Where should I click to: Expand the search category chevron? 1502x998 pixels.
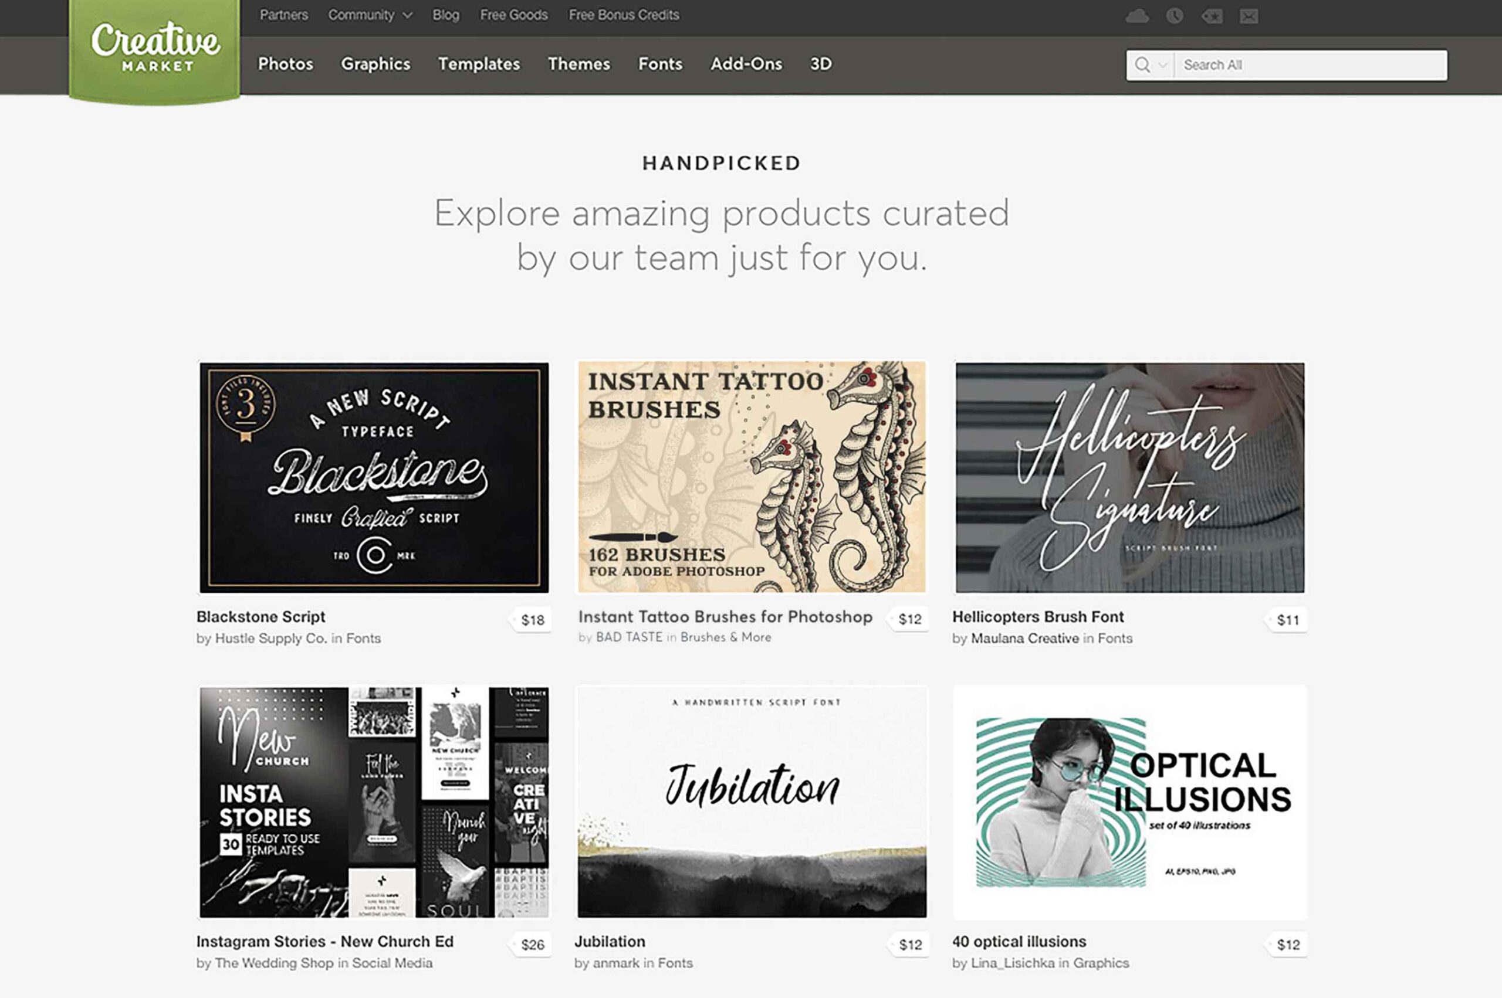point(1163,65)
